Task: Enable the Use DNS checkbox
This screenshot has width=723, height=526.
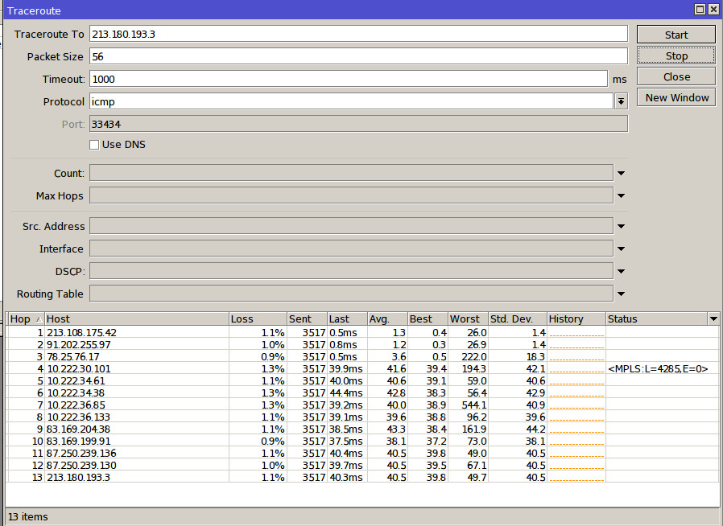Action: click(x=94, y=145)
